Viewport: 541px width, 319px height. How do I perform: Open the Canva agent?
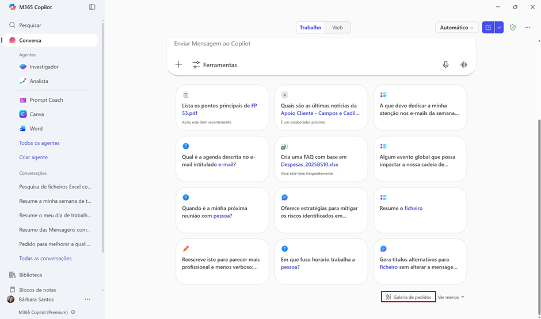click(36, 114)
